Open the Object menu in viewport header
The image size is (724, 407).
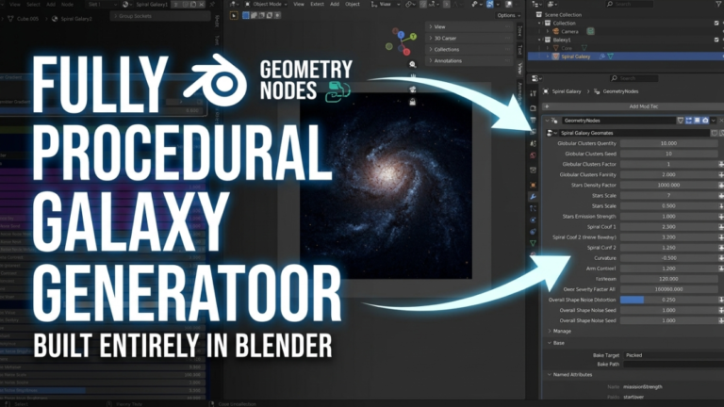click(353, 4)
